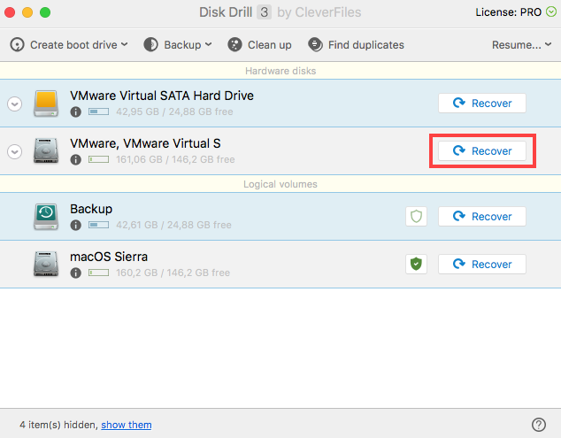Open the help question mark button

tap(539, 425)
